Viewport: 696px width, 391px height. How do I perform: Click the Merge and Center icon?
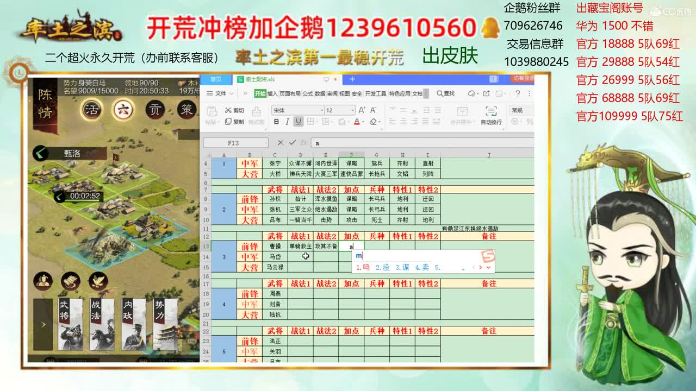click(x=462, y=112)
